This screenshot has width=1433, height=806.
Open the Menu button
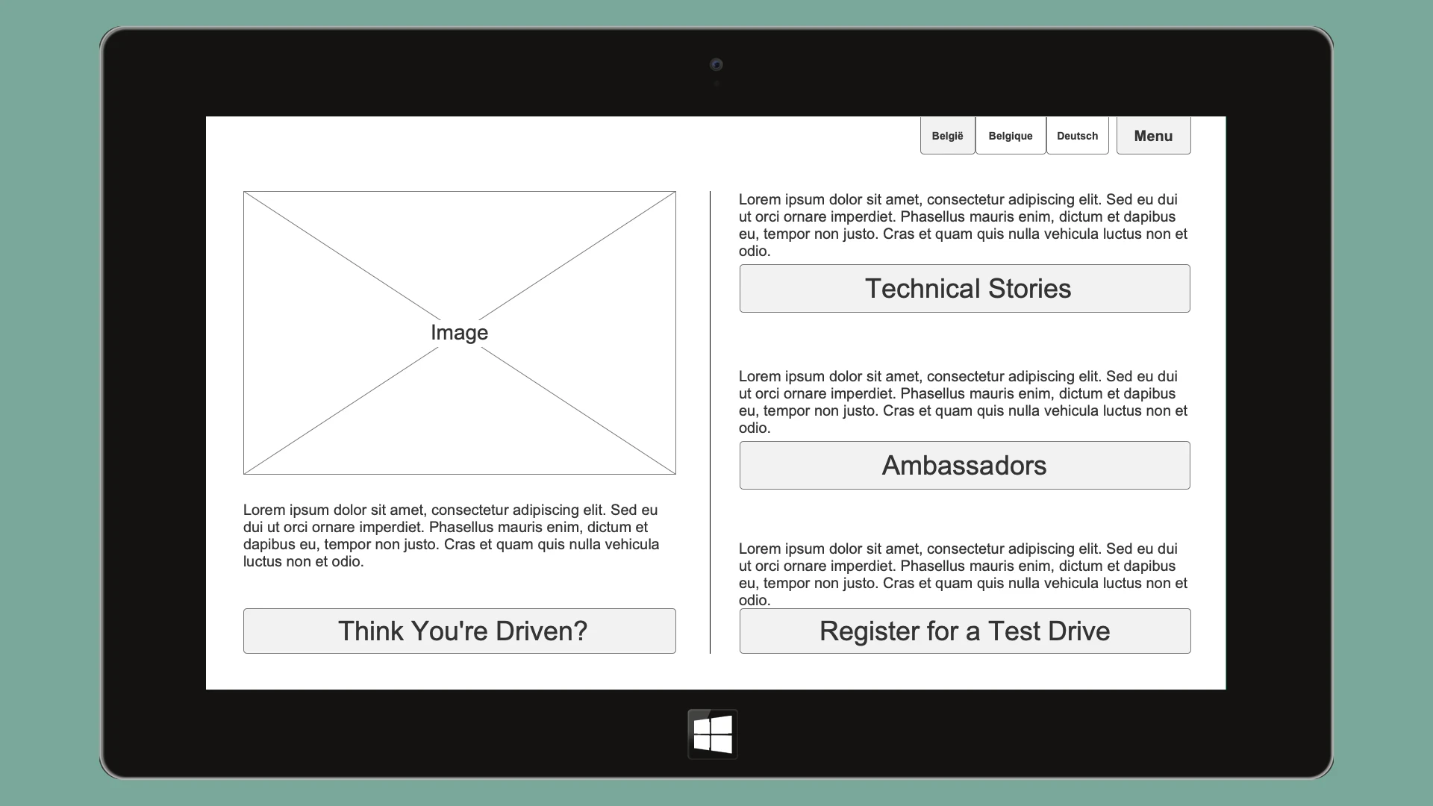tap(1153, 136)
